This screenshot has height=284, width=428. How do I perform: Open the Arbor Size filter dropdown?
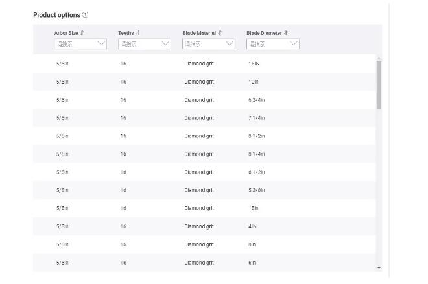80,43
